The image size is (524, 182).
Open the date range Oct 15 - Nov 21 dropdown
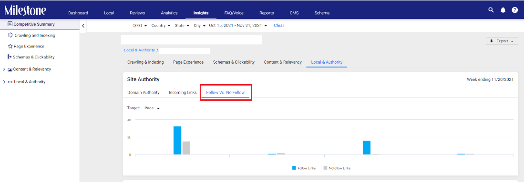[x=238, y=25]
